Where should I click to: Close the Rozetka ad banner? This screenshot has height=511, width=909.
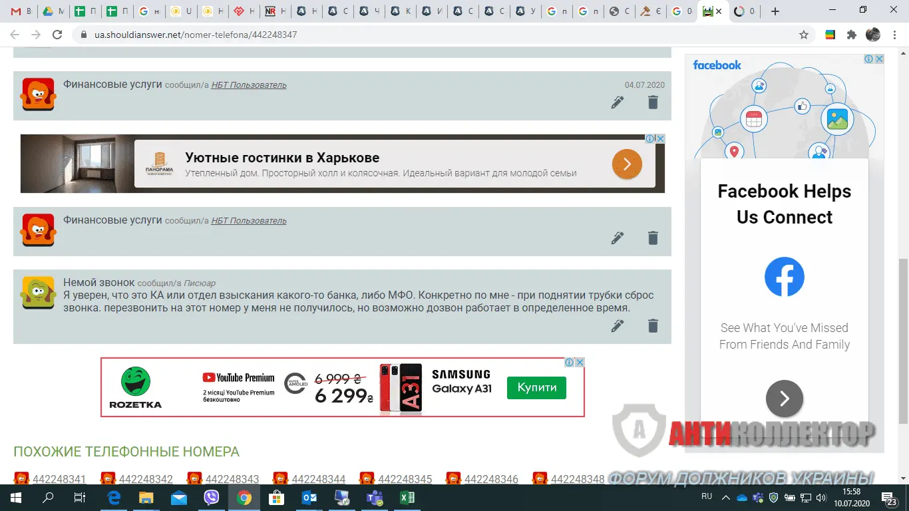580,363
